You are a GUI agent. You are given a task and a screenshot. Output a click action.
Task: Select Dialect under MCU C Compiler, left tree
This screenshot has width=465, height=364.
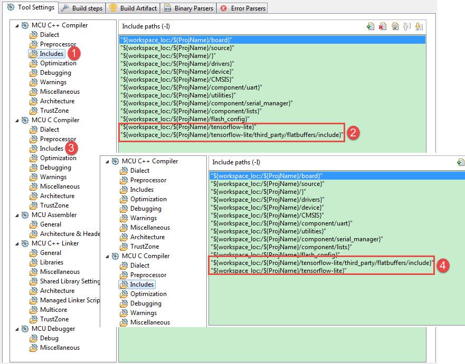pyautogui.click(x=45, y=130)
